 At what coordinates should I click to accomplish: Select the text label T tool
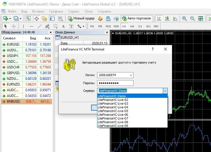tap(71, 26)
